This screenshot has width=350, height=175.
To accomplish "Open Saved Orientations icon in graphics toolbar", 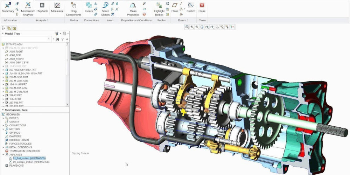I will tap(212, 27).
